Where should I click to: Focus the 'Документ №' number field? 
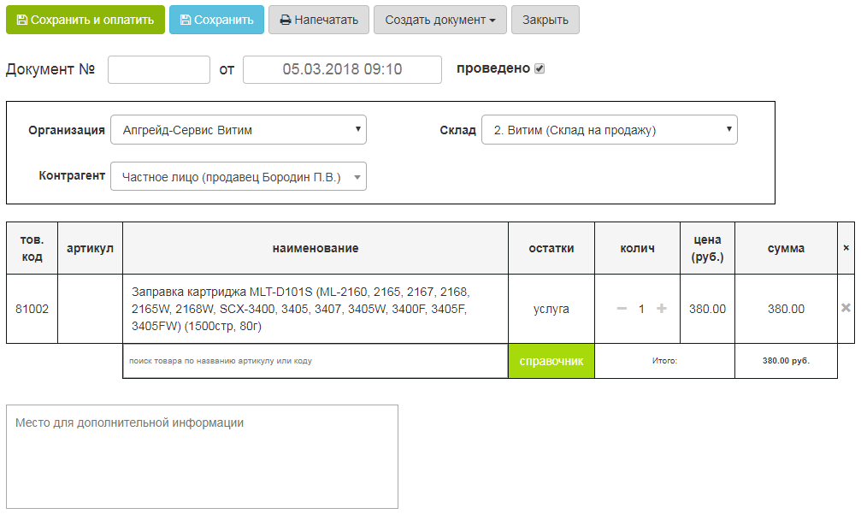pos(159,69)
